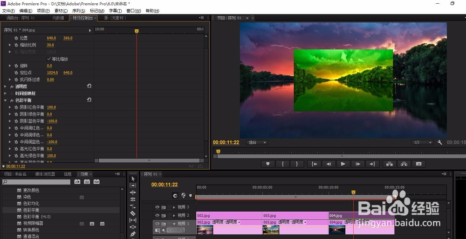Toggle animation stopwatch for 位置
Image resolution: width=466 pixels, height=239 pixels.
16,38
